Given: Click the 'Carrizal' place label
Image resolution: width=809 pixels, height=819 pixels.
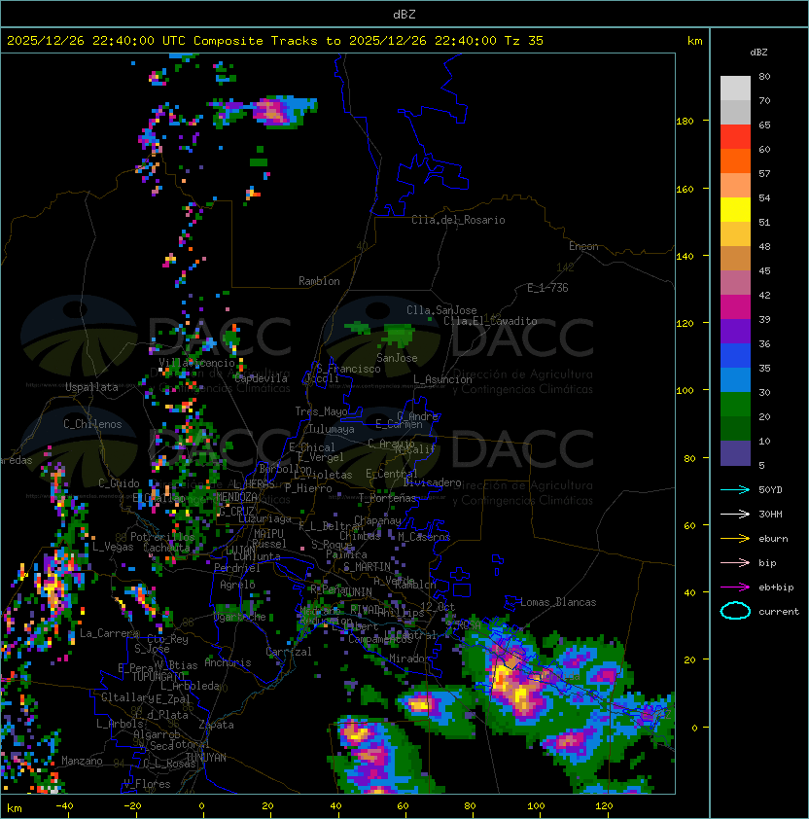Looking at the screenshot, I should (289, 652).
